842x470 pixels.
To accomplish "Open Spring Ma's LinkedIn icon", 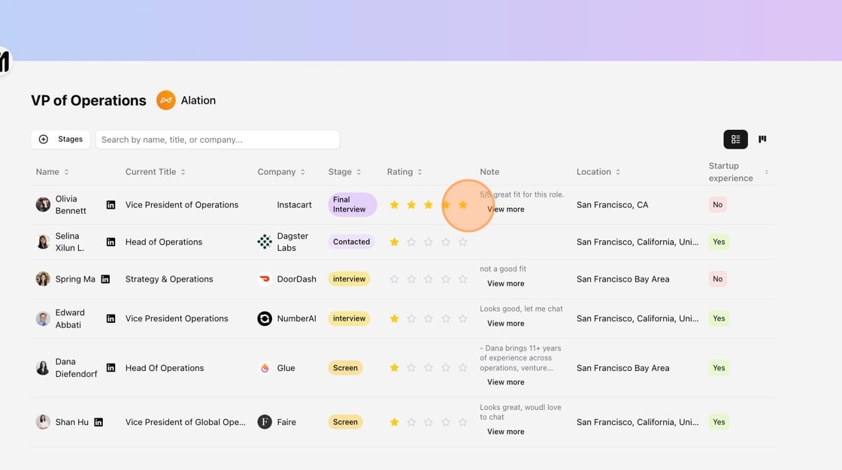I will click(x=105, y=279).
